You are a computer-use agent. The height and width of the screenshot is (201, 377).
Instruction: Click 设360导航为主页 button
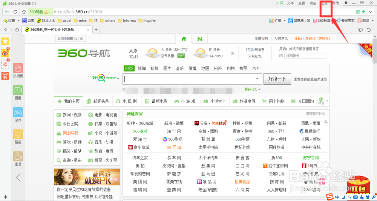pyautogui.click(x=70, y=39)
